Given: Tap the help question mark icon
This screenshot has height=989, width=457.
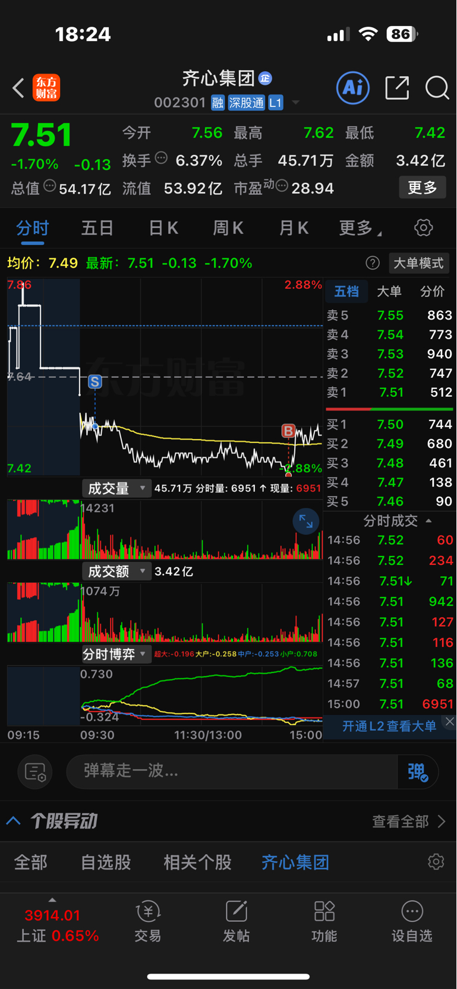Looking at the screenshot, I should click(373, 263).
